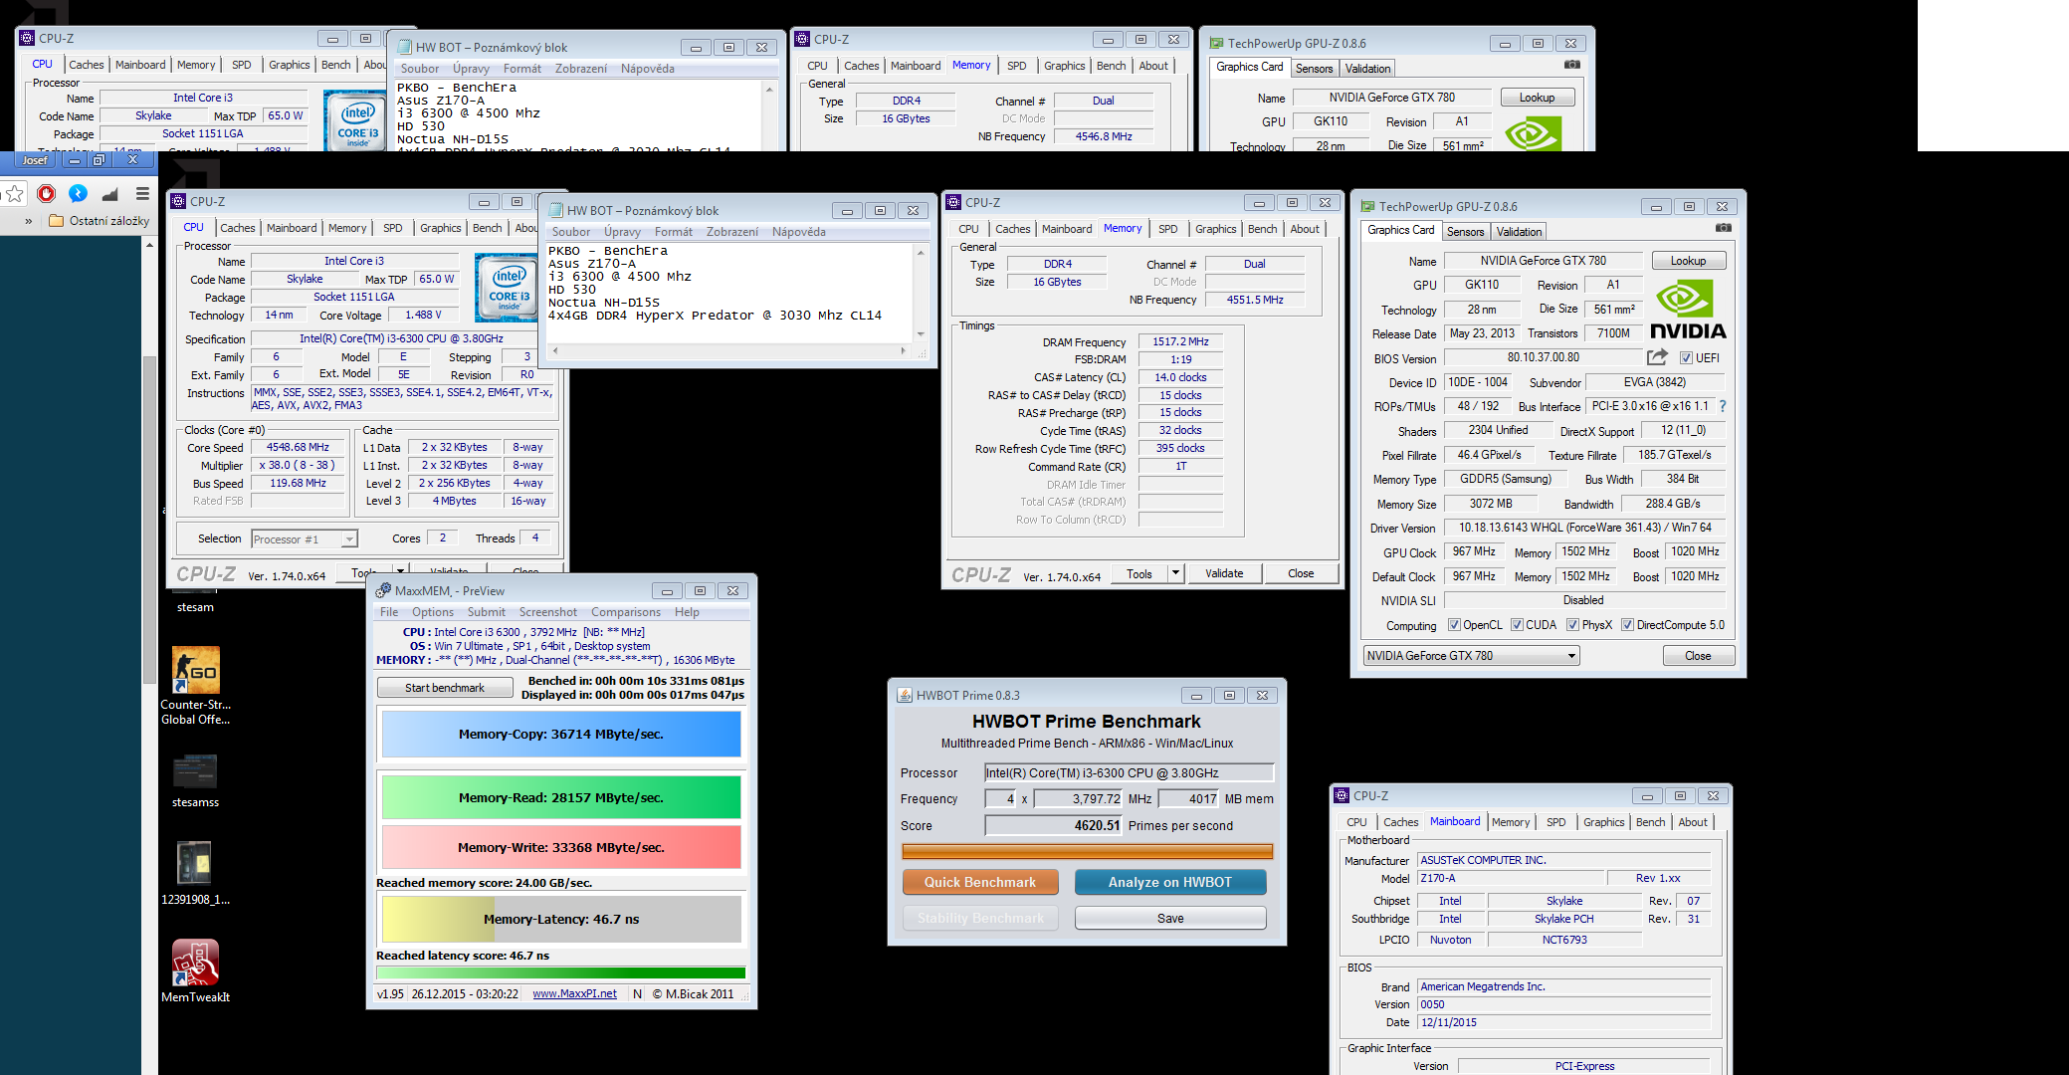
Task: Click the notepad horizontal scroll right arrow
Action: click(x=904, y=350)
